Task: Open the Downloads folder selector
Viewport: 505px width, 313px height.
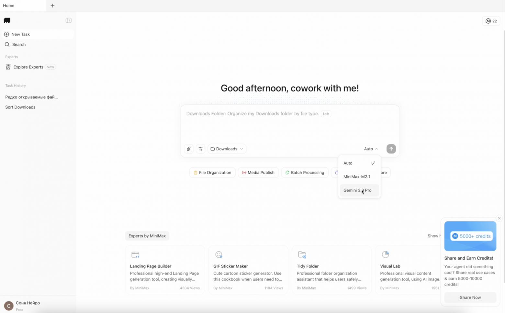Action: [x=227, y=149]
